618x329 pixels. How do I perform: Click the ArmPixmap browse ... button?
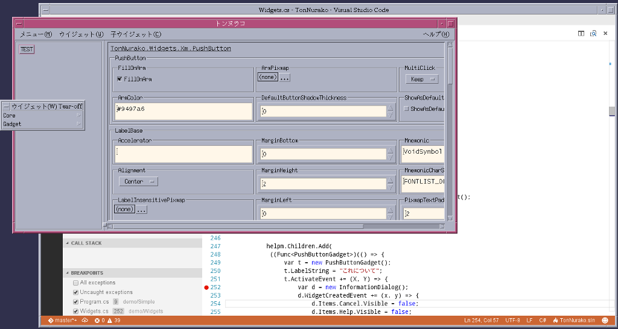click(x=285, y=78)
